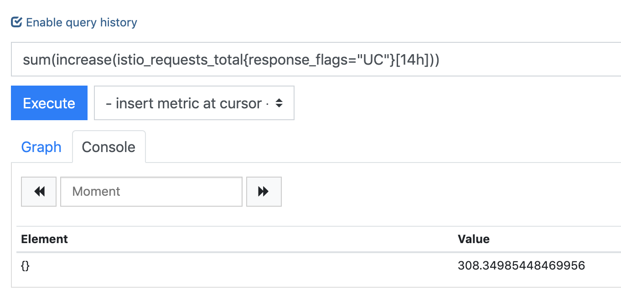Click the result value 308.34985448469956
The image size is (621, 295).
521,265
